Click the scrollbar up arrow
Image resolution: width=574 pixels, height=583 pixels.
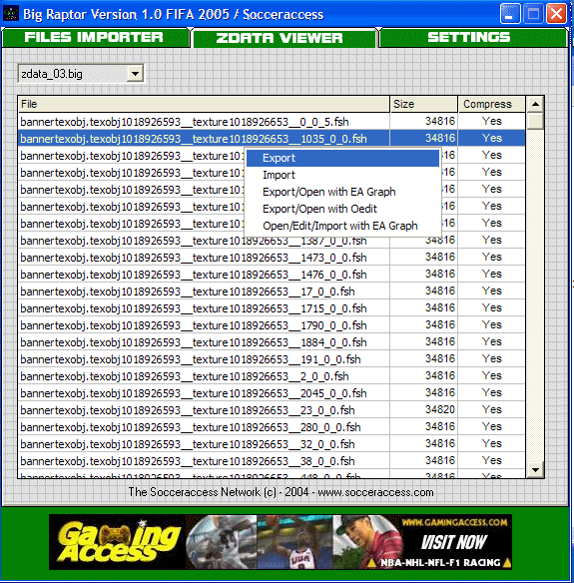click(535, 104)
